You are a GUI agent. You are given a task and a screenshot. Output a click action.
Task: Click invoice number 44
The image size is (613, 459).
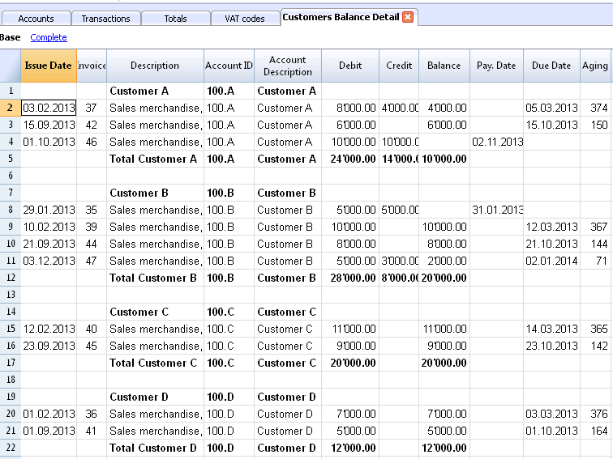[92, 244]
